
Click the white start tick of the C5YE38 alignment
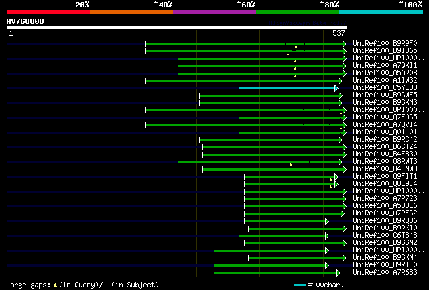click(239, 88)
